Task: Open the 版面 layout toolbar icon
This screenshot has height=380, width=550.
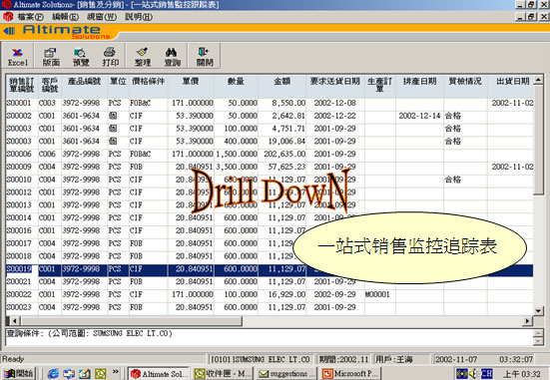Action: tap(51, 57)
